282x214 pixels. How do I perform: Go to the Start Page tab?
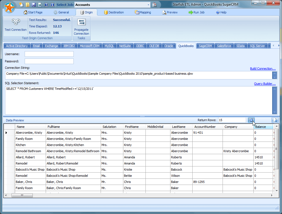(33, 12)
